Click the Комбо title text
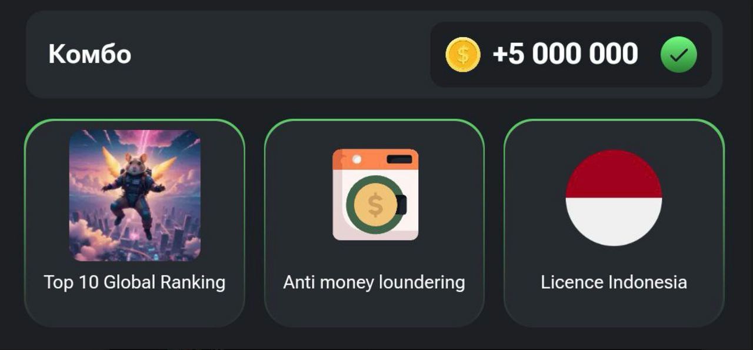The height and width of the screenshot is (350, 753). coord(89,54)
